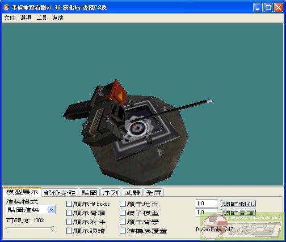The height and width of the screenshot is (242, 286).
Task: Click the bone scale input field
Action: 207,212
